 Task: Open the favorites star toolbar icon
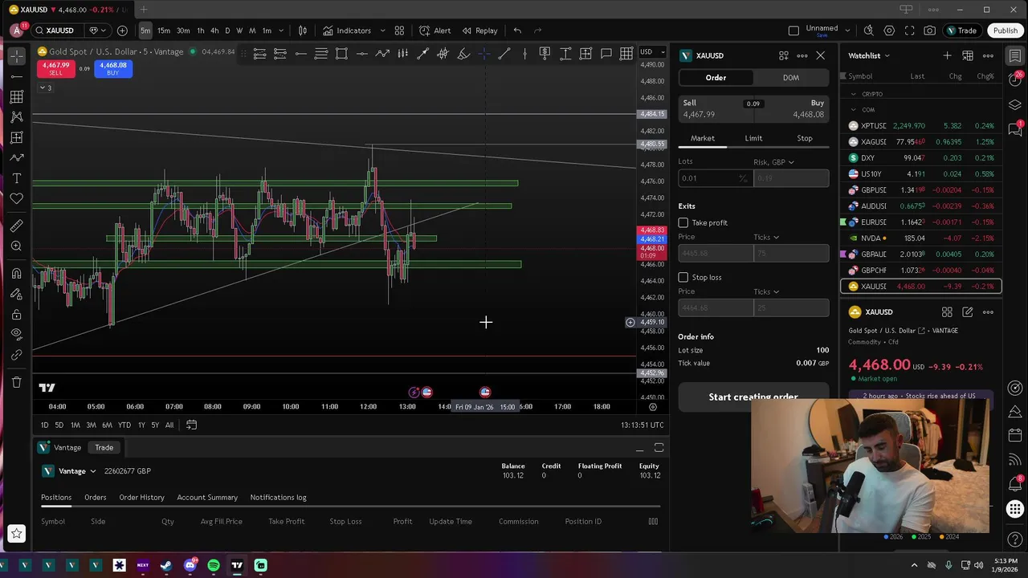tap(16, 533)
